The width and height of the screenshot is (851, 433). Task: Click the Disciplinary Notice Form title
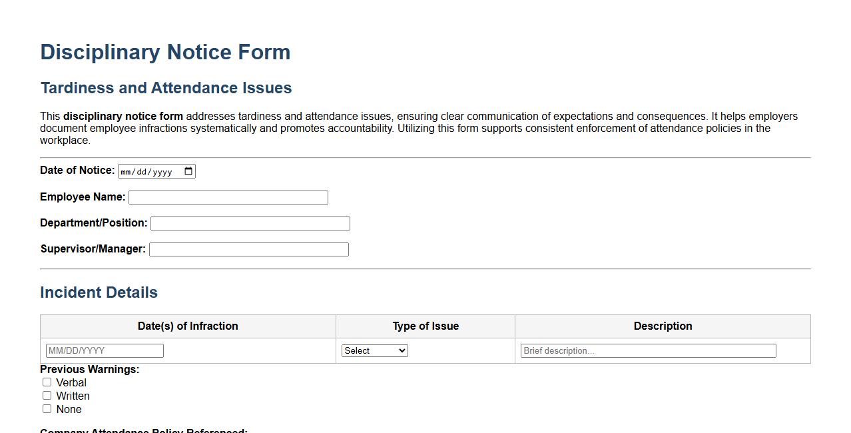[165, 52]
